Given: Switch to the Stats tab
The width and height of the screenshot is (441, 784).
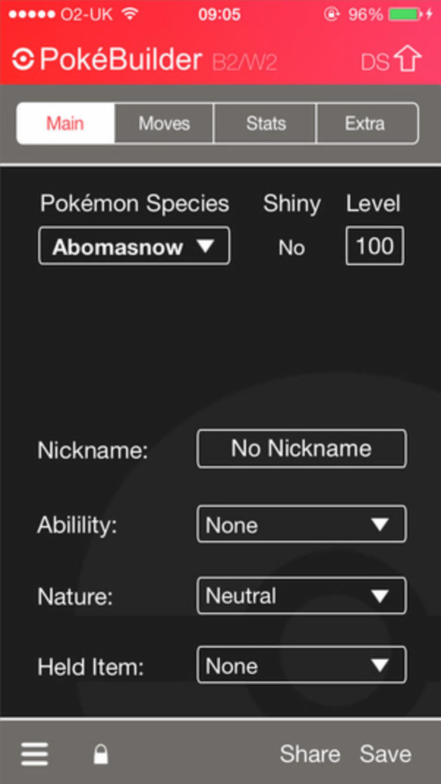Looking at the screenshot, I should (265, 123).
